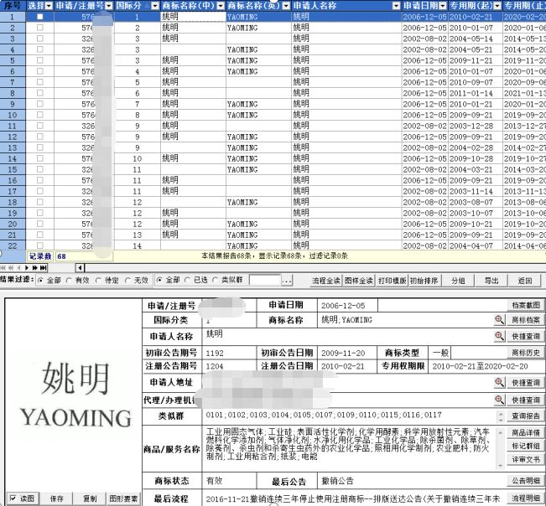This screenshot has height=506, width=546.
Task: Click magnifier in the 申请人地址 row
Action: pyautogui.click(x=499, y=383)
